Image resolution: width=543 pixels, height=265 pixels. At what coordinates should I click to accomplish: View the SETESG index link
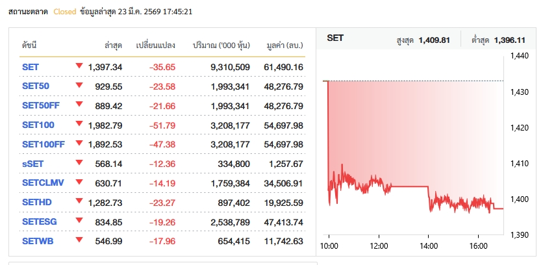40,223
